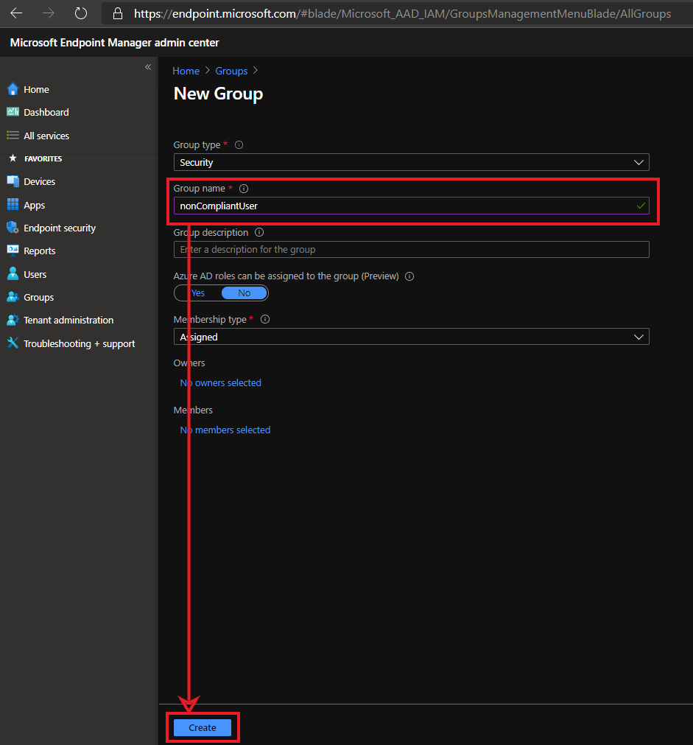Open Users in the sidebar menu
Screen dimensions: 693x745
[35, 274]
